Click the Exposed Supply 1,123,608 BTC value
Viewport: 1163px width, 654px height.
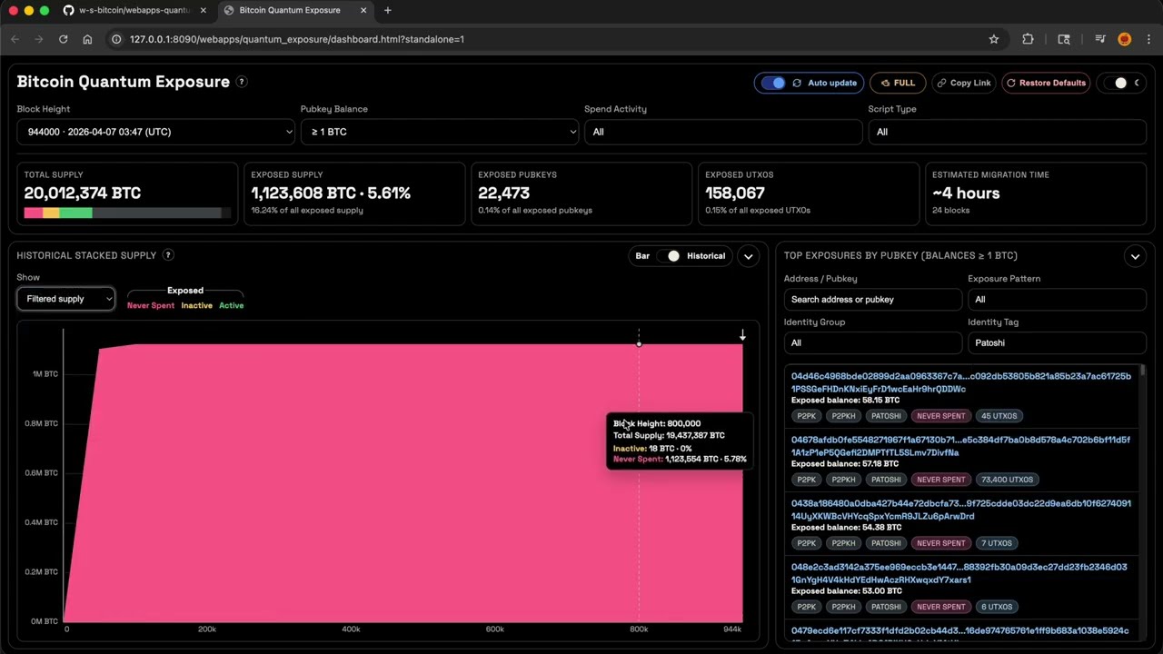pyautogui.click(x=331, y=193)
